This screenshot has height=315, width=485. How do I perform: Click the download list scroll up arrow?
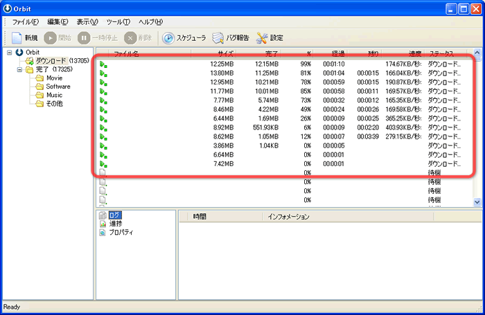pos(477,53)
